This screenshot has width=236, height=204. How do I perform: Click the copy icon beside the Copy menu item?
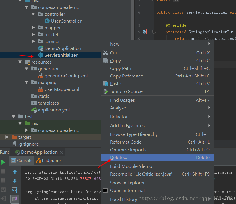(x=106, y=60)
